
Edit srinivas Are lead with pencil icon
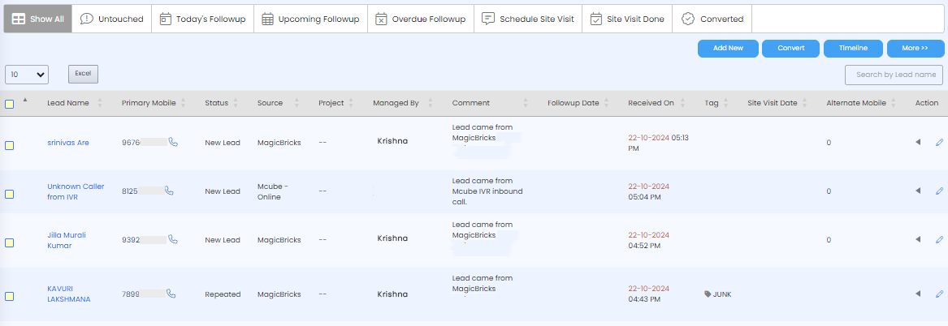(x=939, y=142)
